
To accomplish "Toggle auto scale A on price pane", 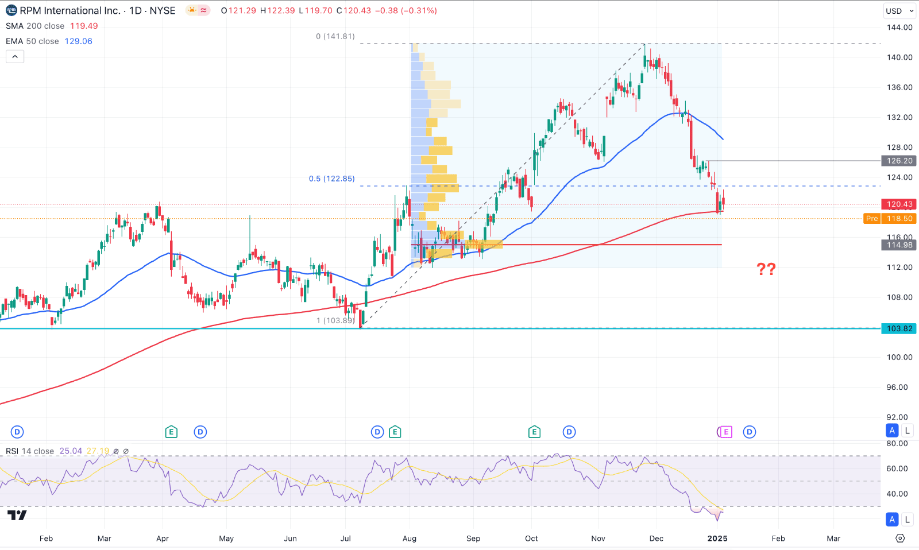I will pos(892,431).
